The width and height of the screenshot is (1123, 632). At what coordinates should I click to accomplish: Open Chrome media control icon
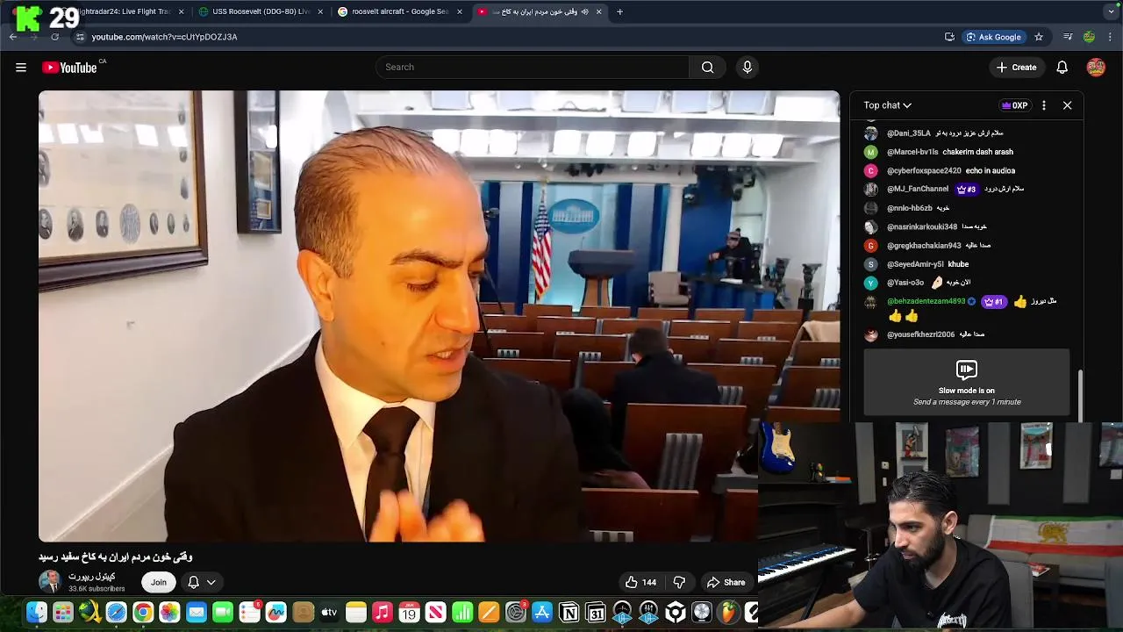coord(1068,37)
